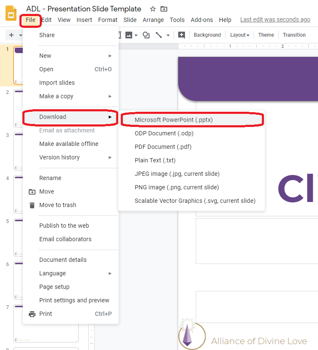
Task: Open the new slide layout dropdown arrow
Action: [21, 35]
